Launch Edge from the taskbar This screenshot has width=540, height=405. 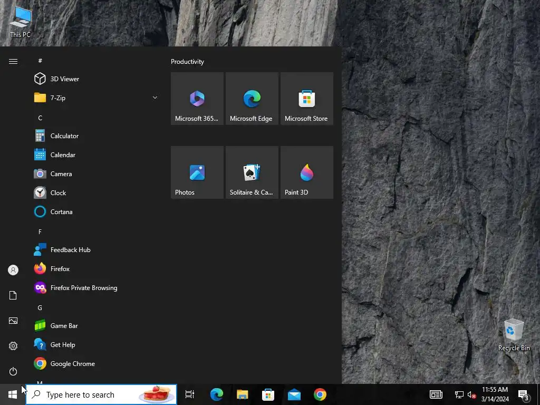(216, 394)
